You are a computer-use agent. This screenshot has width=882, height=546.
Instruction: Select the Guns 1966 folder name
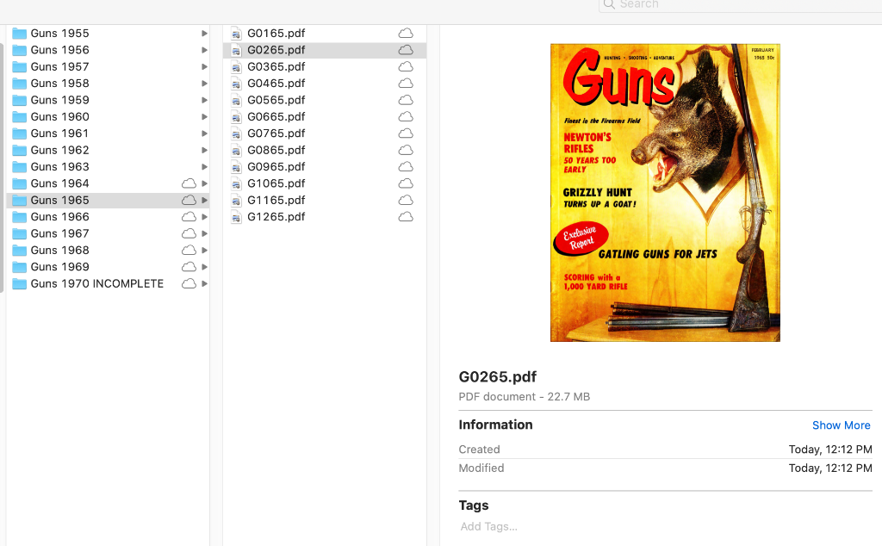(x=59, y=217)
